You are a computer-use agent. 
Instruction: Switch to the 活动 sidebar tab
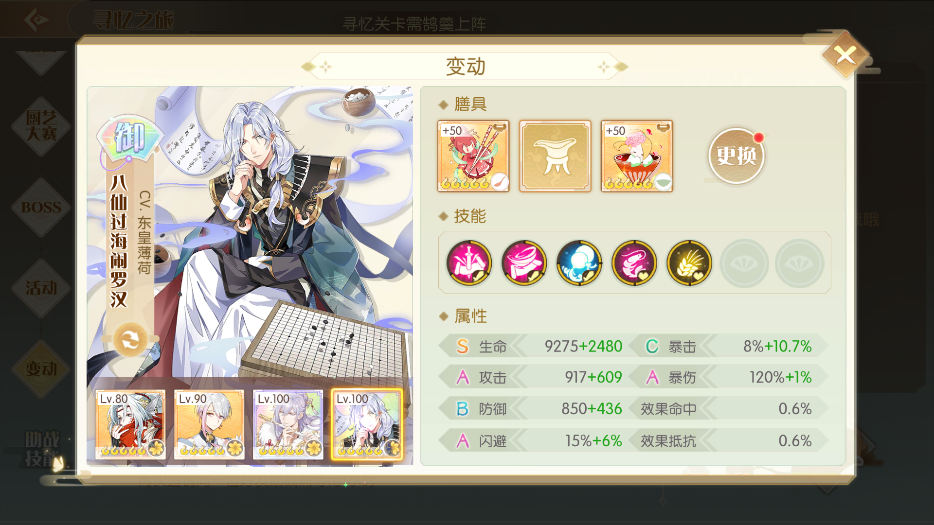(x=41, y=288)
